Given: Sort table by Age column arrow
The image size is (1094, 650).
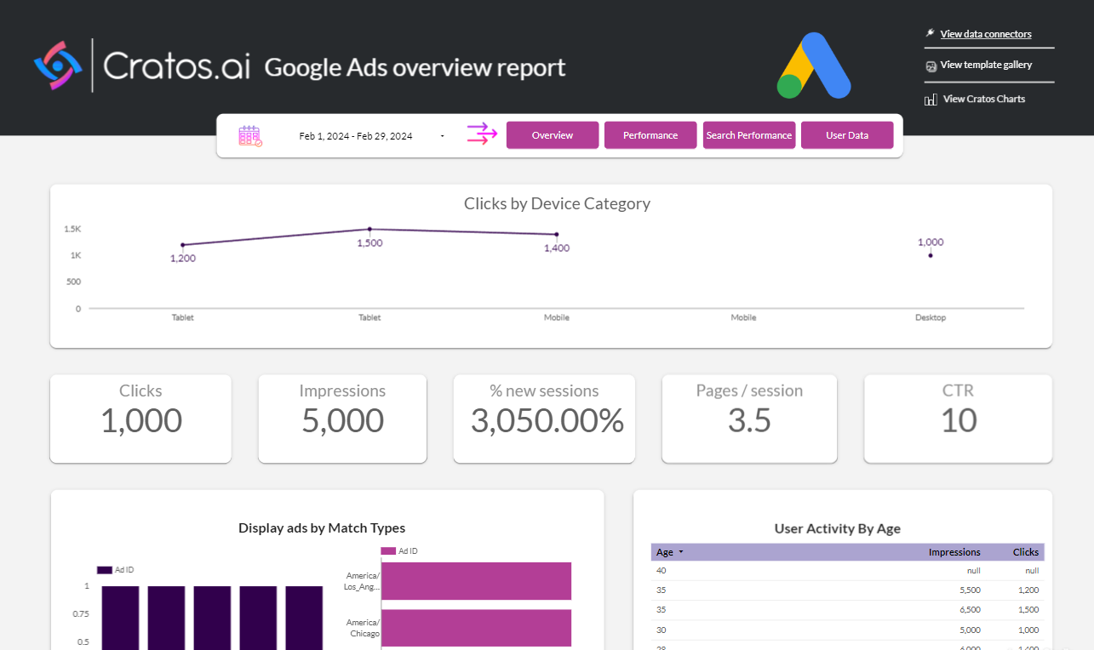Looking at the screenshot, I should click(x=680, y=552).
